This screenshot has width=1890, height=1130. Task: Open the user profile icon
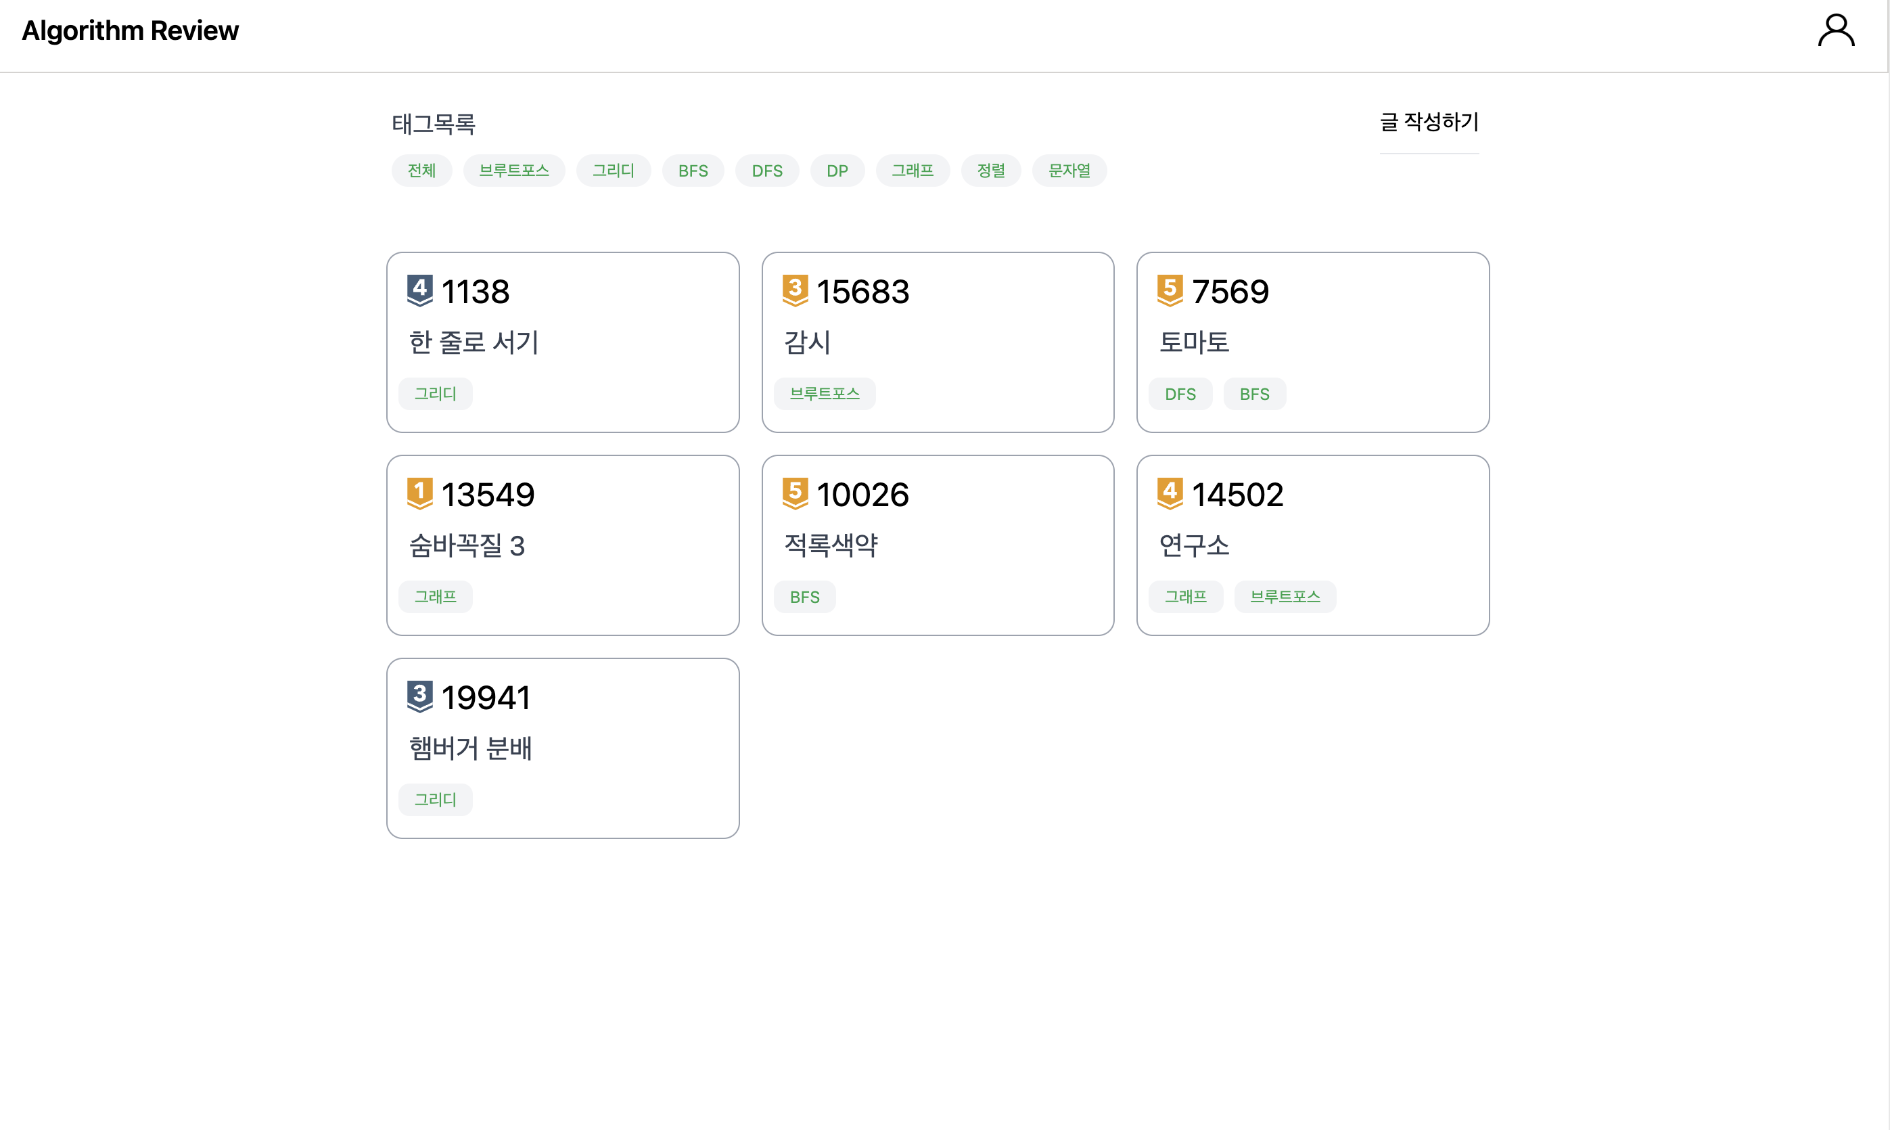coord(1835,31)
